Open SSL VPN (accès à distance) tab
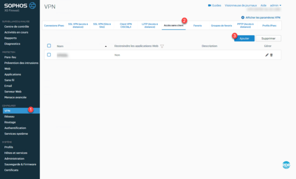This screenshot has width=296, height=179. pyautogui.click(x=78, y=26)
